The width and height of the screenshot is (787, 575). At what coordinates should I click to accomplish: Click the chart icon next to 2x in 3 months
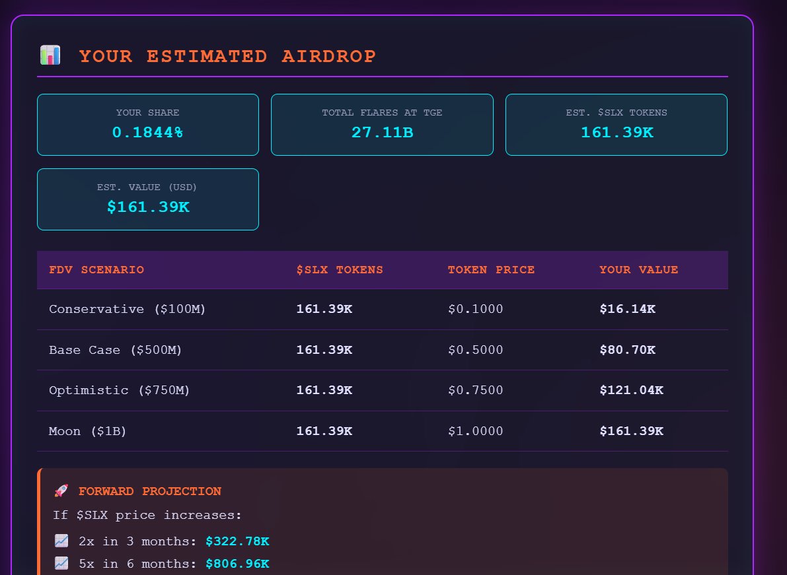pos(61,541)
